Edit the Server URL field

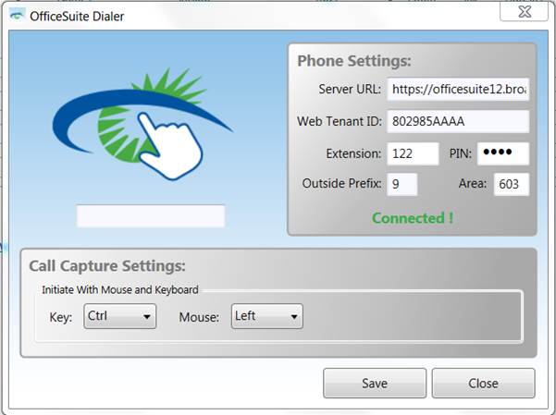[458, 90]
